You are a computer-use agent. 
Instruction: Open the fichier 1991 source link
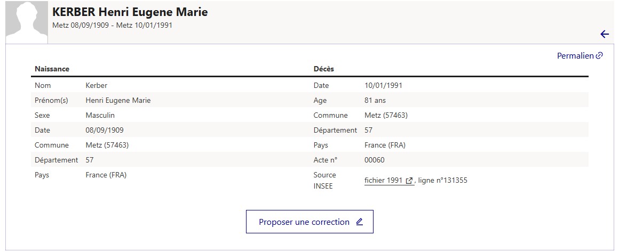[389, 181]
